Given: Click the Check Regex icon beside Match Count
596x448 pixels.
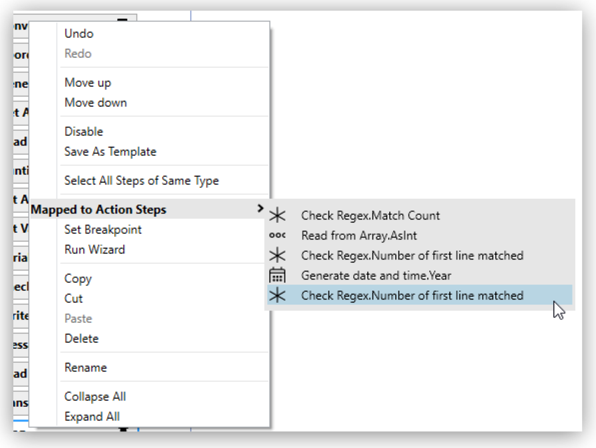Looking at the screenshot, I should [x=278, y=215].
